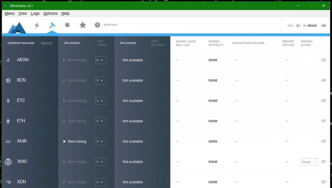Click the XDN currency name
Viewport: 332px width, 188px height.
(21, 182)
